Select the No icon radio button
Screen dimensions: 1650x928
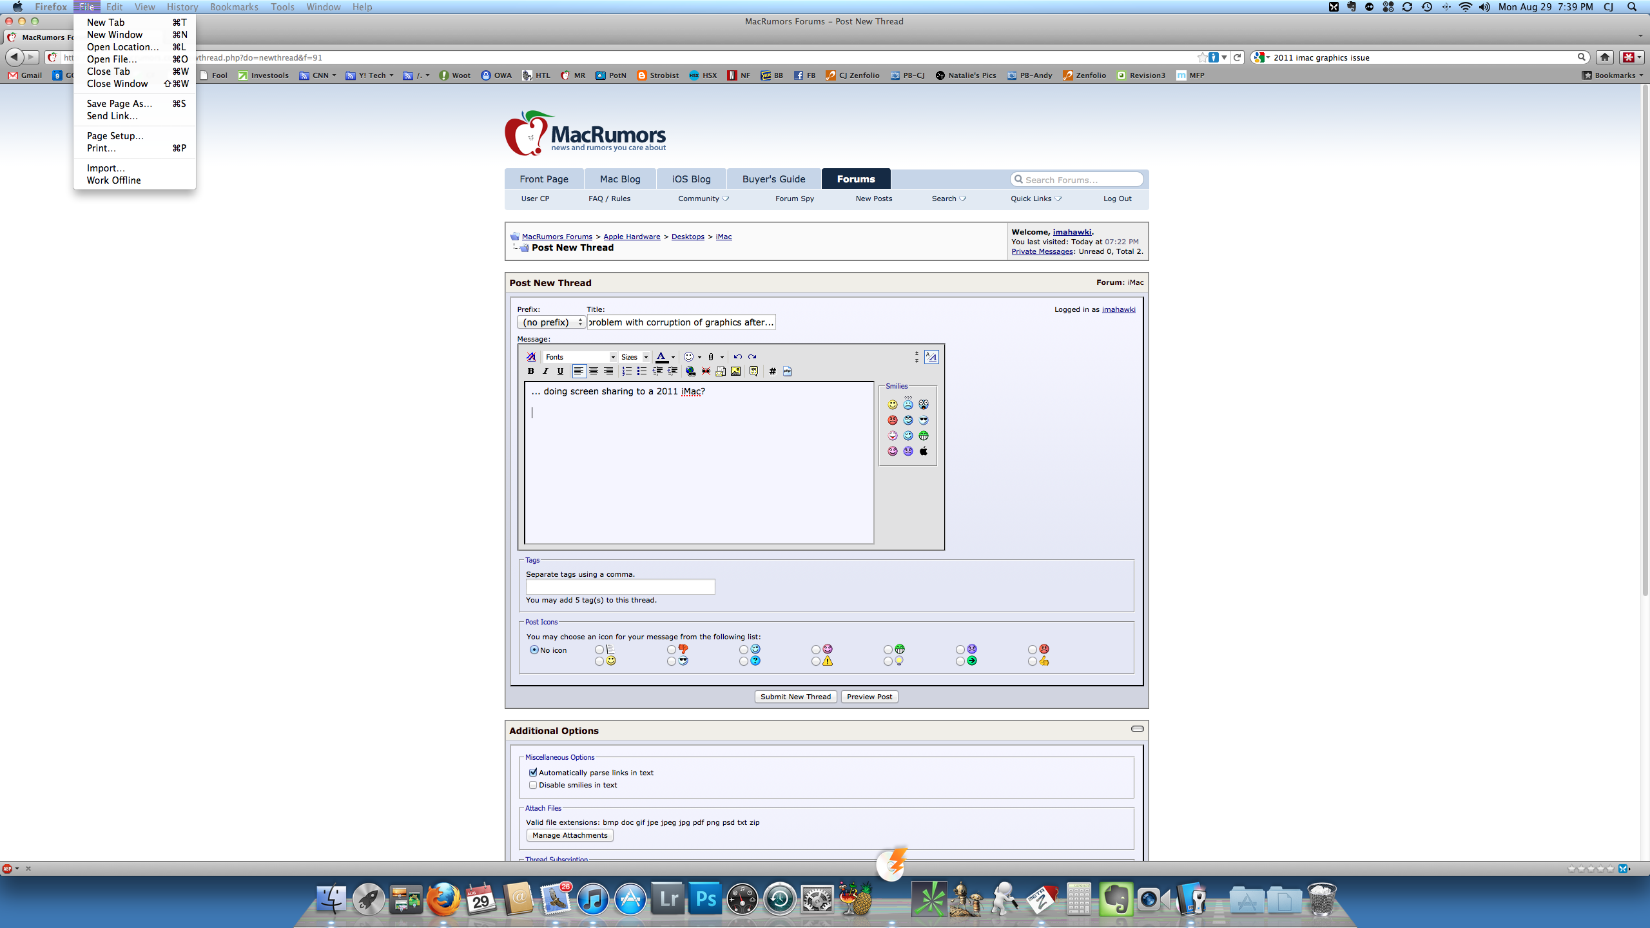click(x=534, y=650)
